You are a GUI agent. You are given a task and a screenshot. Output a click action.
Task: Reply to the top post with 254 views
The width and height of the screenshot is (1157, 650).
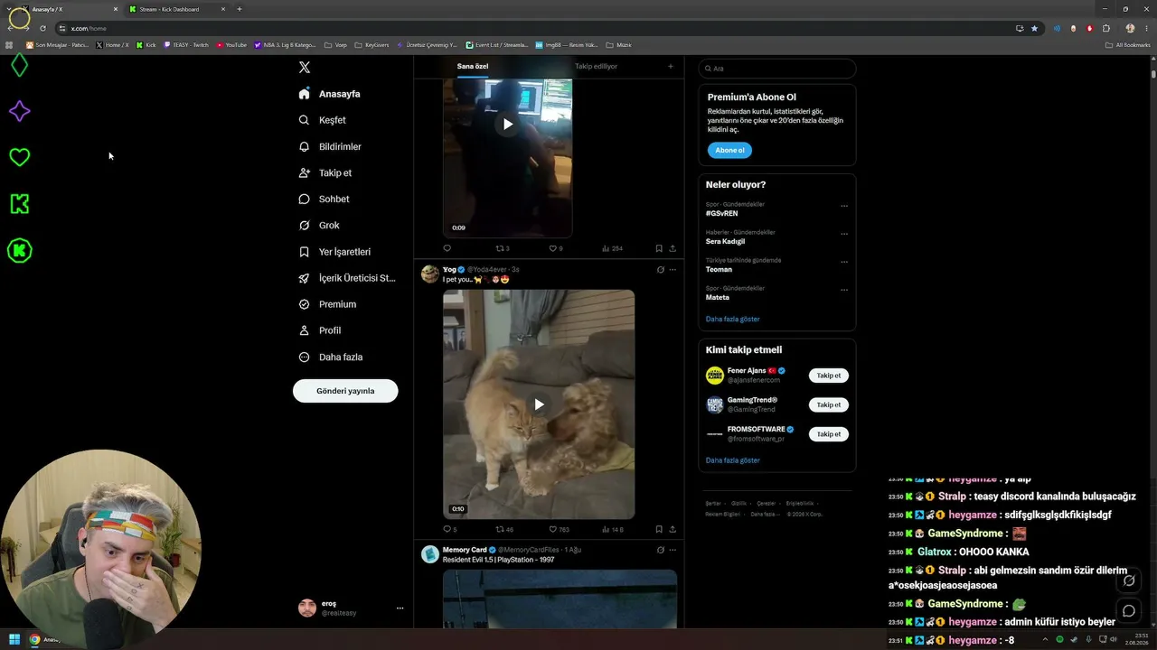point(447,248)
